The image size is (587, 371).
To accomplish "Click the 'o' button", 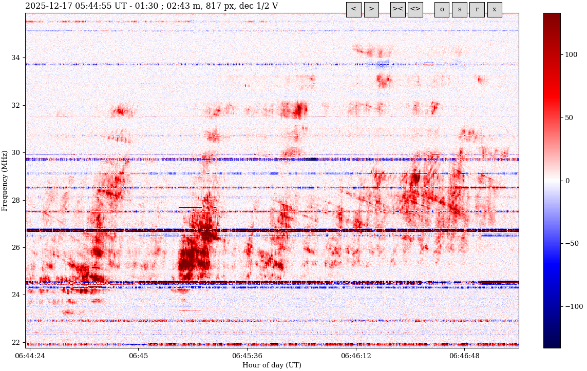I will tap(442, 9).
